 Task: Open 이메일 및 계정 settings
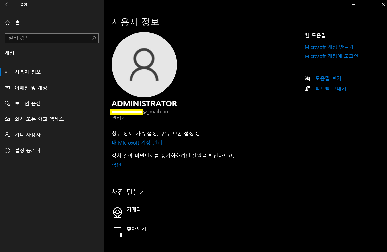tap(7, 87)
